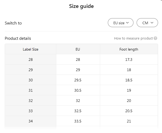This screenshot has width=162, height=133.
Task: Select label size 34 cell
Action: tap(31, 121)
